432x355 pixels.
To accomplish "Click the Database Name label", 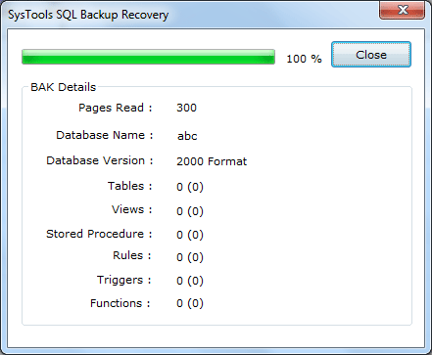I will 105,135.
